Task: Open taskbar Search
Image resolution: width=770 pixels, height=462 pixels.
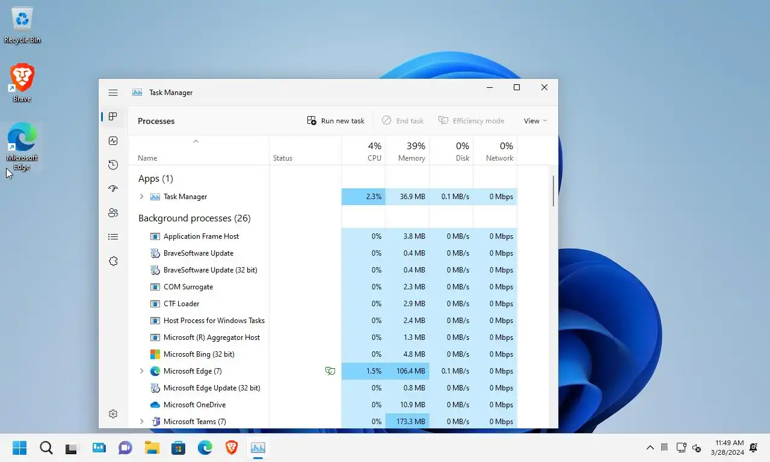Action: (x=46, y=448)
